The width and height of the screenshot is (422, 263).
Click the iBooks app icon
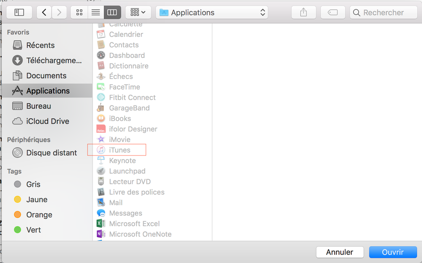(x=101, y=118)
